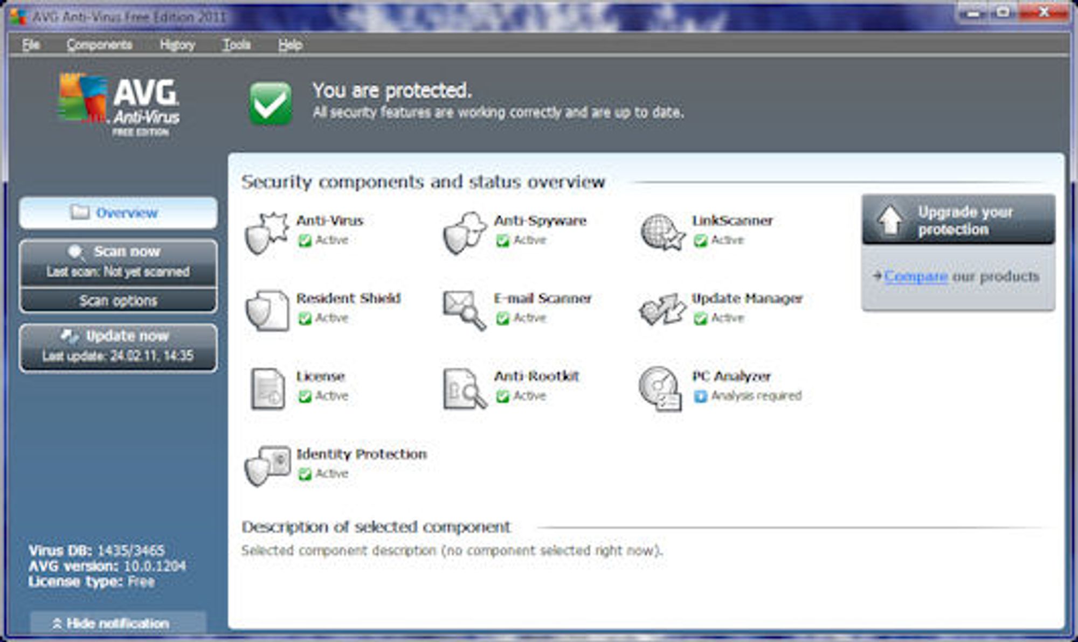Select the Update Manager label
1078x642 pixels.
tap(747, 298)
